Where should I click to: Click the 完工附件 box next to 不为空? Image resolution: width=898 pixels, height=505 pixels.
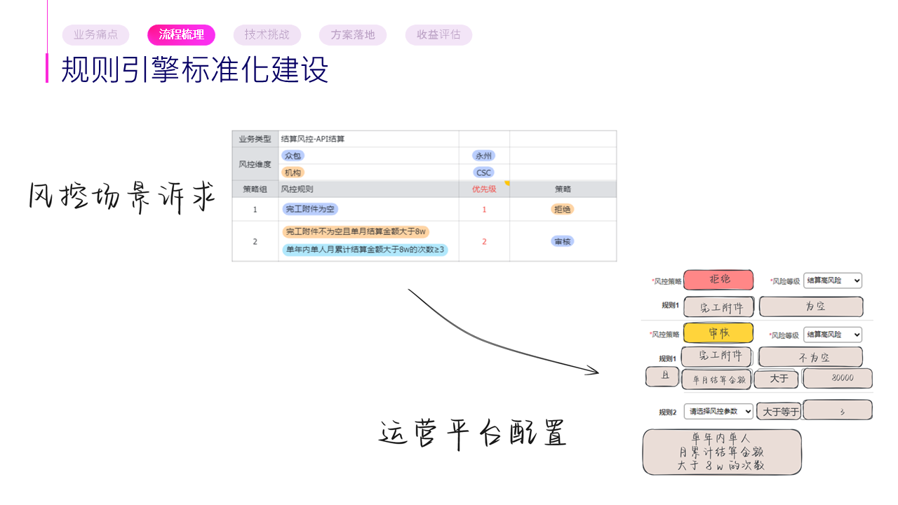(717, 356)
